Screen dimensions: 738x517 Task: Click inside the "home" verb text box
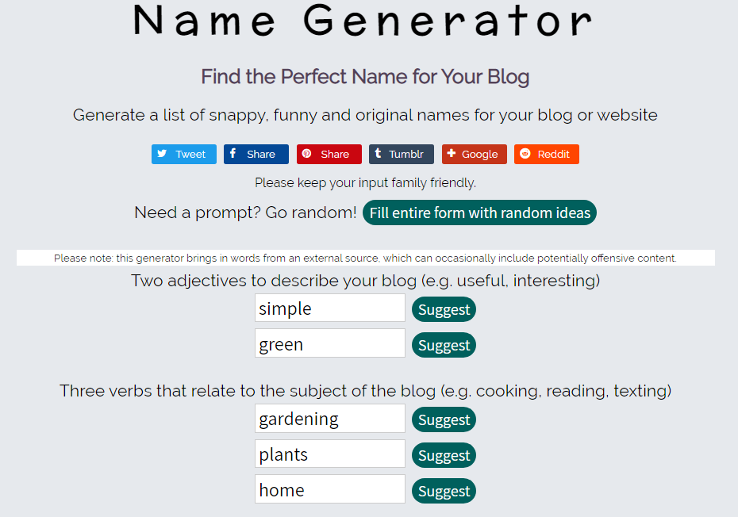329,490
